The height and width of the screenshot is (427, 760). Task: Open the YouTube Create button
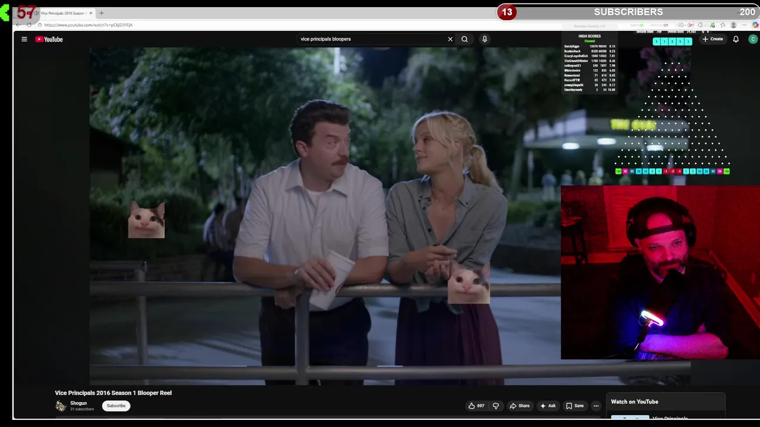712,39
